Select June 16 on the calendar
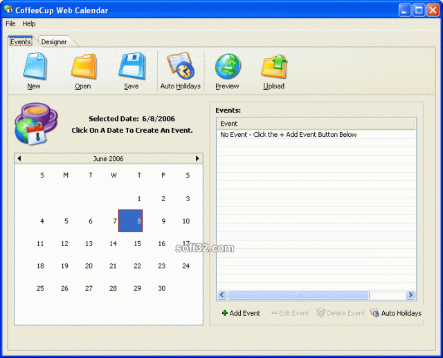 pos(161,243)
